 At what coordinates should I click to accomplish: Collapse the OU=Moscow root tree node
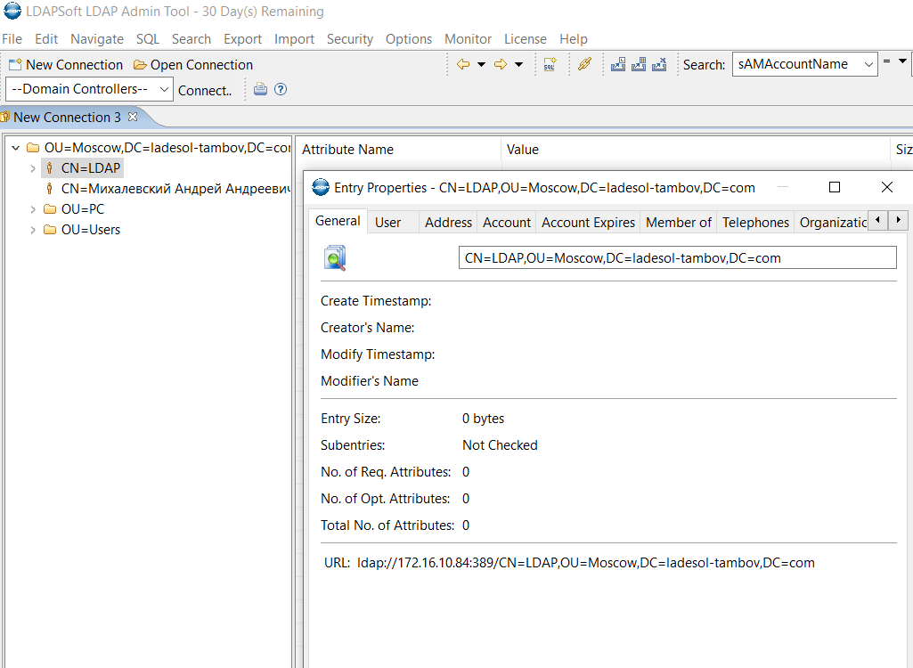(16, 148)
